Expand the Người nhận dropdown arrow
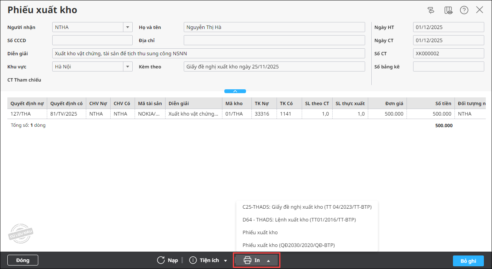The height and width of the screenshot is (269, 492). [128, 27]
